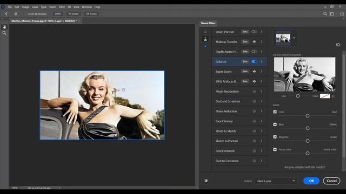Click the Hand tool preset icon in options bar
The height and width of the screenshot is (194, 346).
[16, 13]
